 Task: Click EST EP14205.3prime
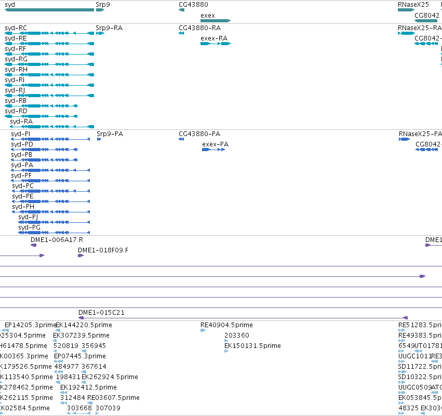pos(31,325)
